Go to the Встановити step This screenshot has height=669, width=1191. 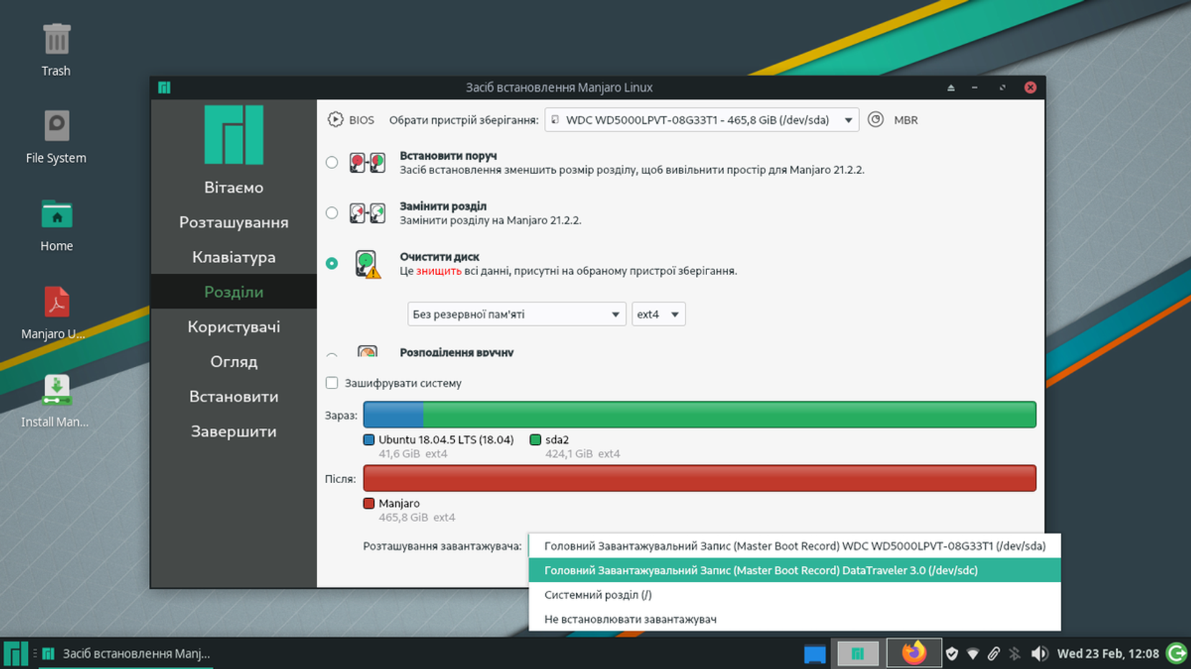[x=234, y=396]
